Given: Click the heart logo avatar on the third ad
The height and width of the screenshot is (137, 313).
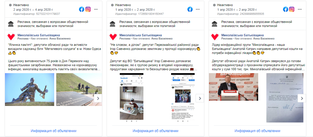Looking at the screenshot, I should [215, 37].
